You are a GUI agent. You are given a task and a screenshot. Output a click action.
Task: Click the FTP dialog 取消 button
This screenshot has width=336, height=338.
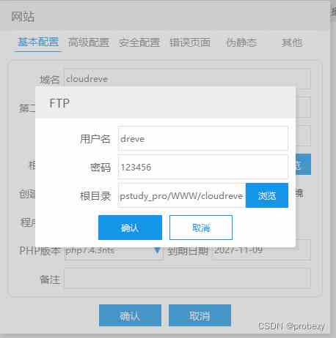pyautogui.click(x=201, y=228)
